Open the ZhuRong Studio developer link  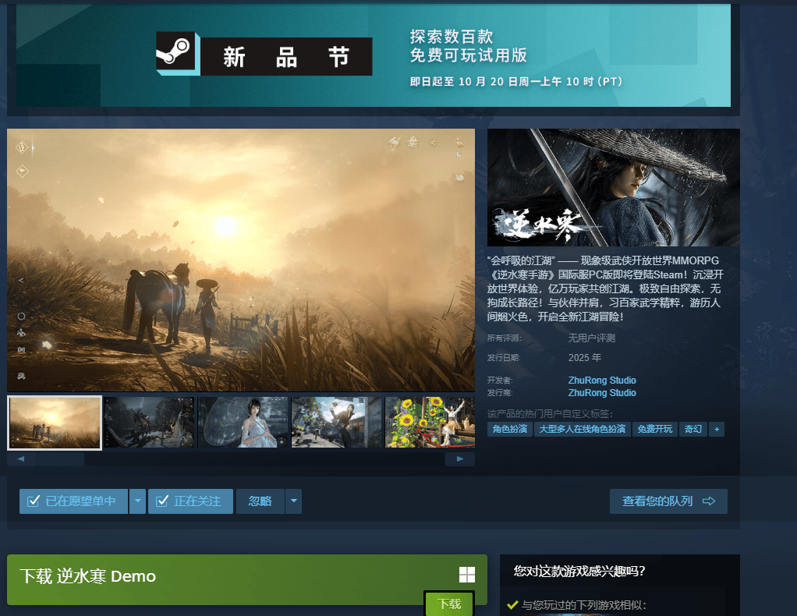point(602,381)
